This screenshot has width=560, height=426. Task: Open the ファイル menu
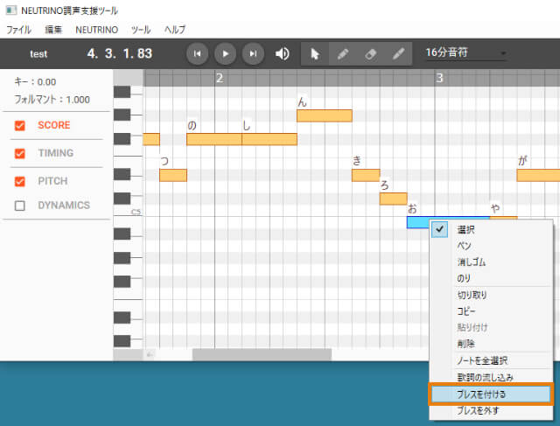point(18,30)
